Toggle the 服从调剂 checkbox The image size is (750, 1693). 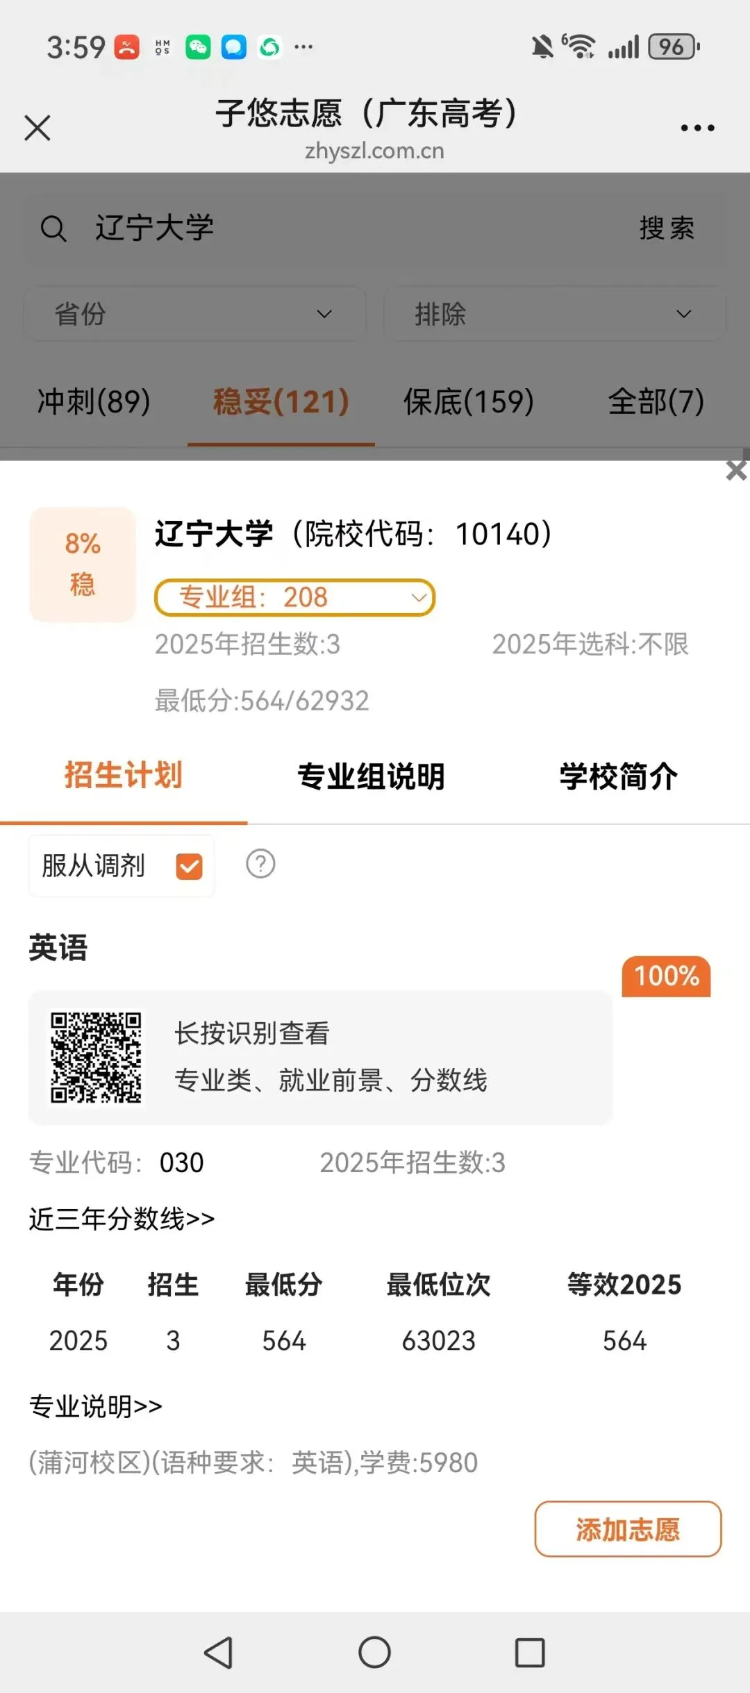pos(189,866)
